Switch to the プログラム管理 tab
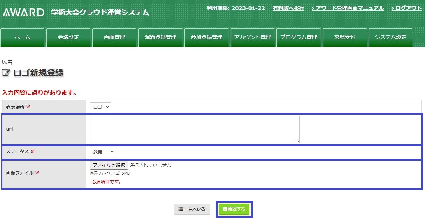This screenshot has width=425, height=219. (298, 37)
